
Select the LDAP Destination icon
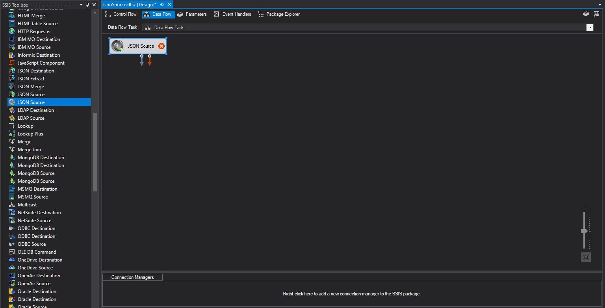tap(12, 110)
